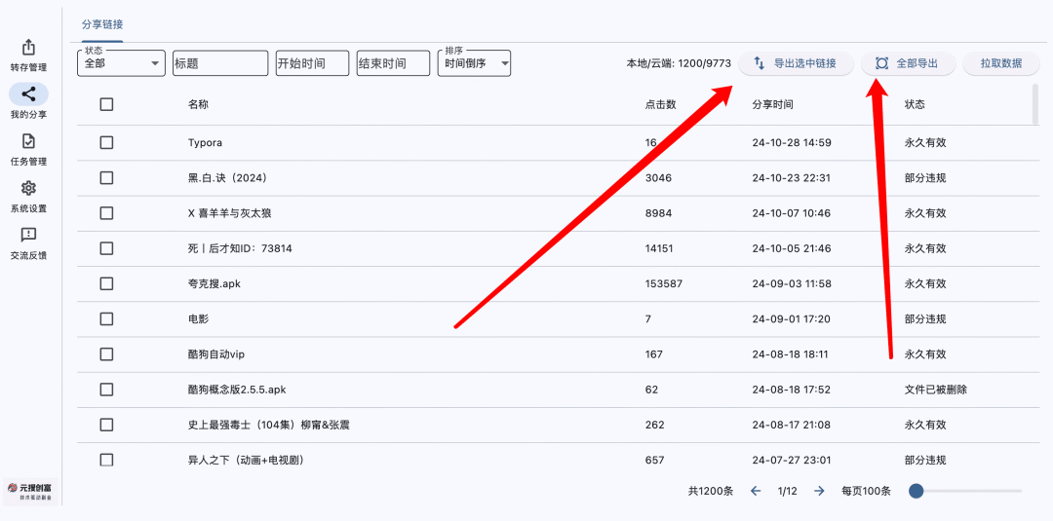Click the date 24-09-03 11:58

792,283
